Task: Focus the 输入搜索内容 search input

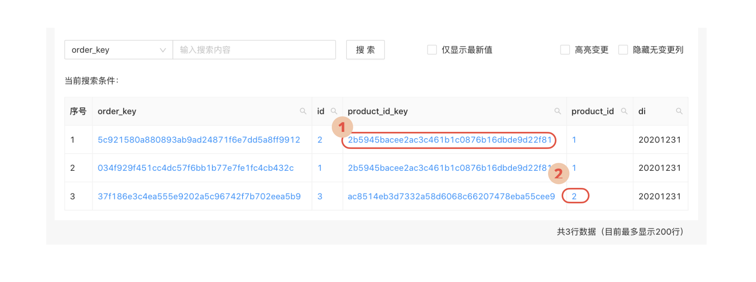Action: click(x=254, y=50)
